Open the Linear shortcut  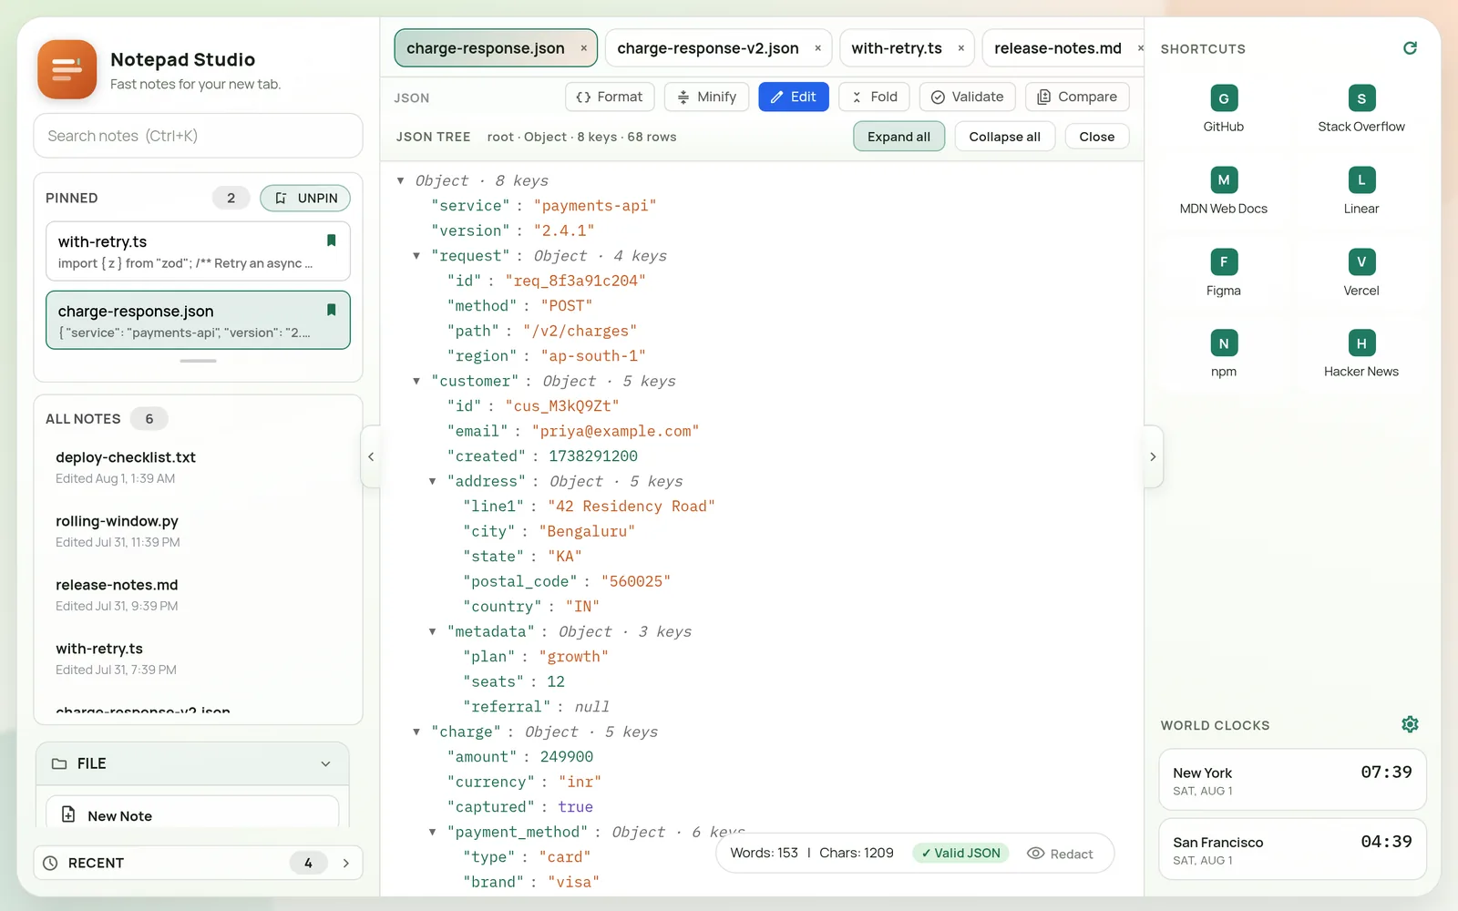point(1360,190)
